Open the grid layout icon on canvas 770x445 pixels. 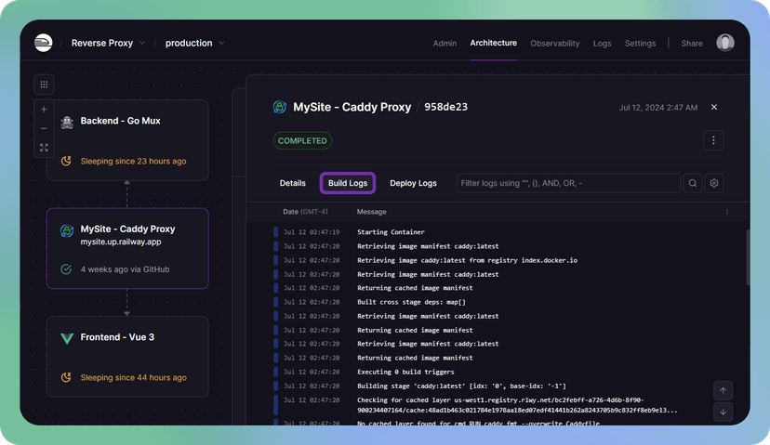pyautogui.click(x=44, y=85)
